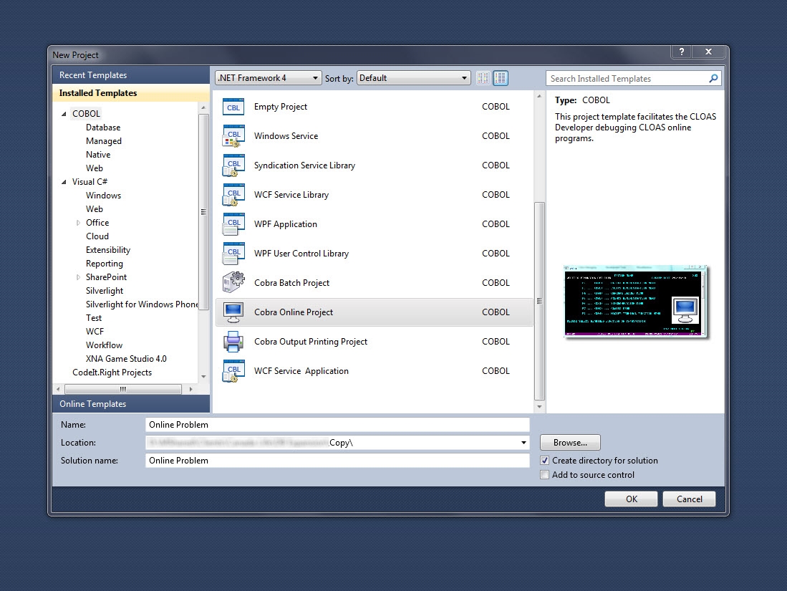Collapse the COBOL tree node
787x591 pixels.
(64, 114)
